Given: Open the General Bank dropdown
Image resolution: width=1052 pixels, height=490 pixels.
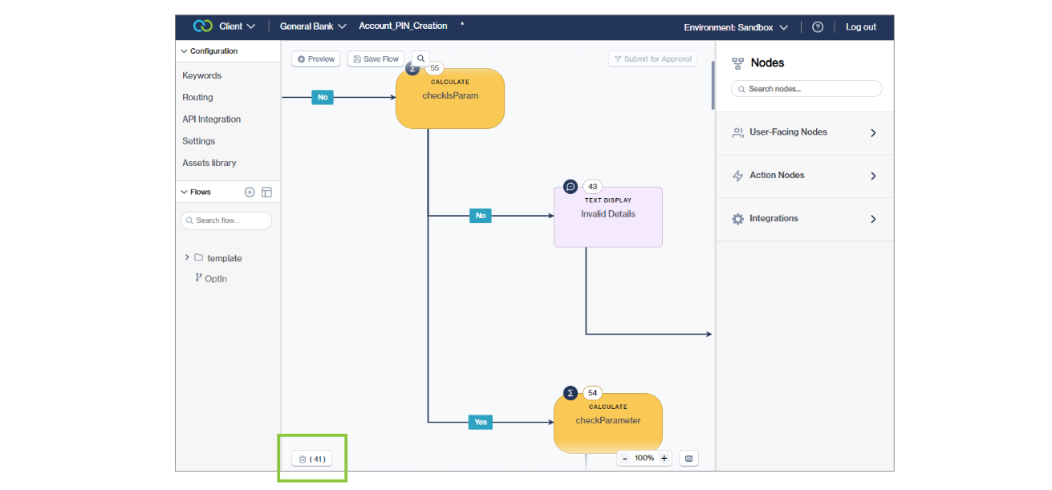Looking at the screenshot, I should (313, 26).
